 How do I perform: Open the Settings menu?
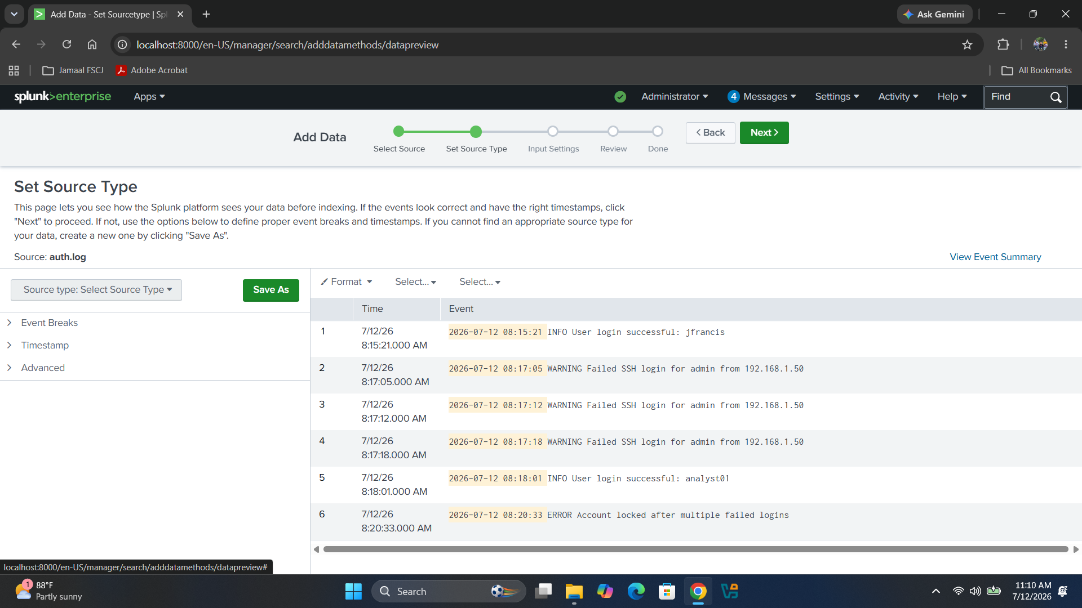(x=837, y=97)
